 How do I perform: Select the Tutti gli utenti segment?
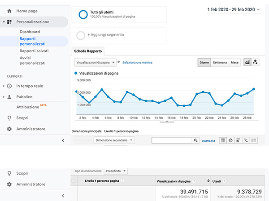(x=119, y=15)
